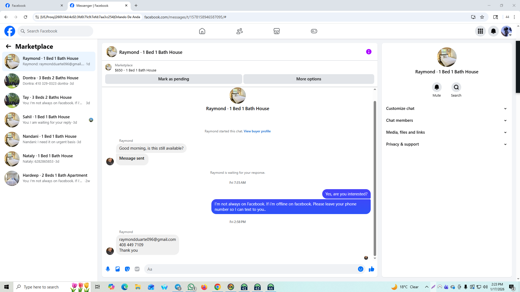520x292 pixels.
Task: Select Sahil 1 Bed 1 Bath House conversation
Action: (49, 120)
